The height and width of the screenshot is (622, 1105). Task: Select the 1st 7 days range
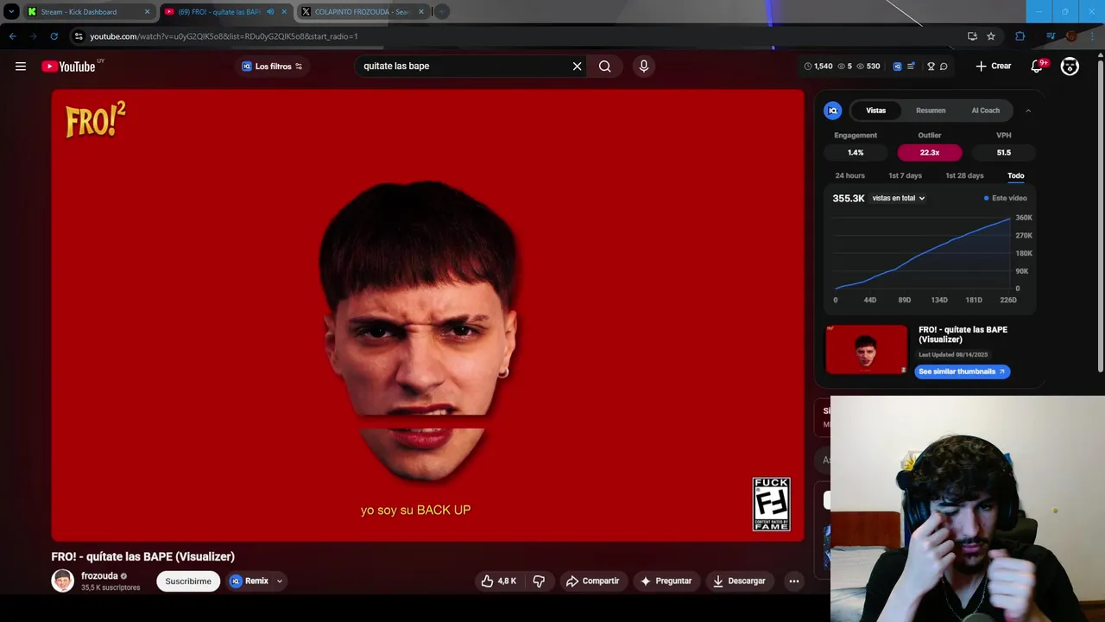905,175
